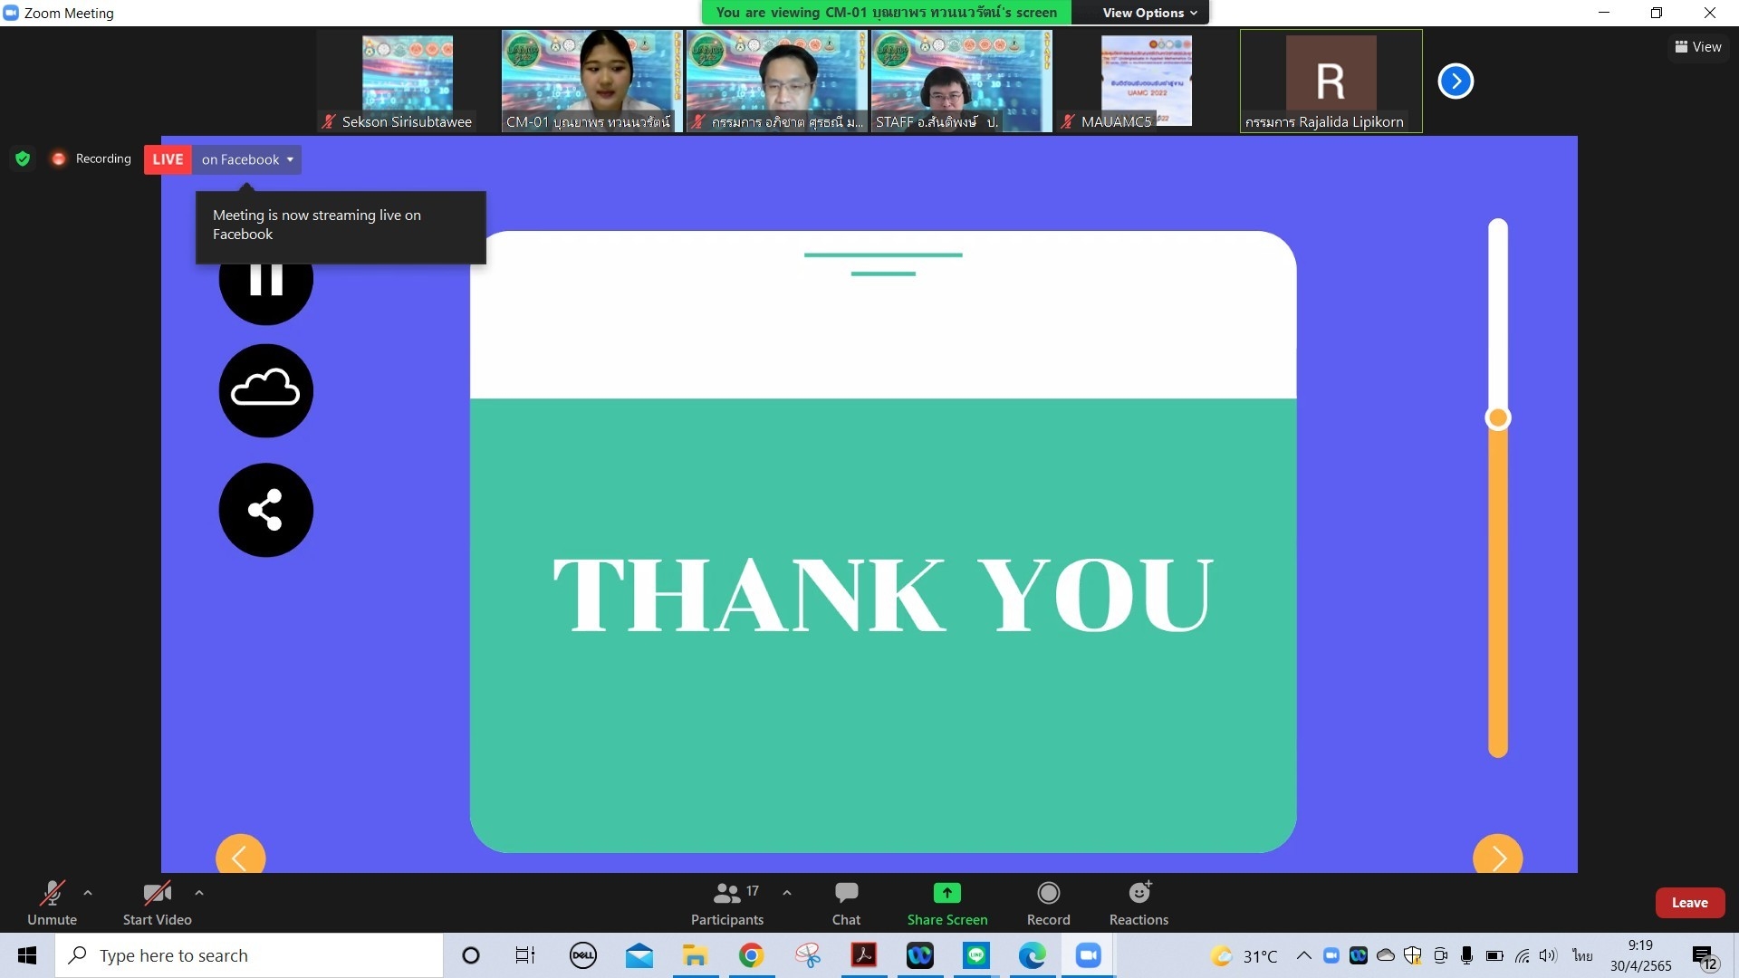This screenshot has height=978, width=1739.
Task: Leave the meeting
Action: (x=1689, y=903)
